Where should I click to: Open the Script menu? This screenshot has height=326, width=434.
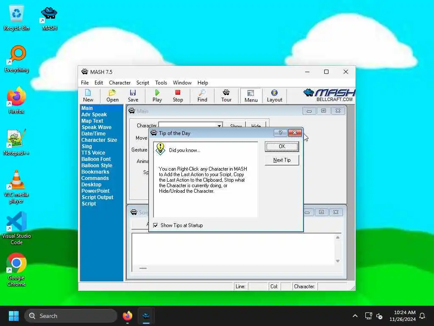(x=142, y=83)
